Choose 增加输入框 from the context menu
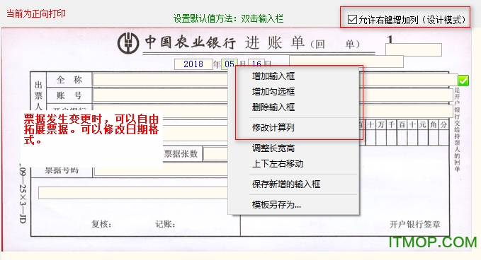The width and height of the screenshot is (481, 260). click(273, 76)
